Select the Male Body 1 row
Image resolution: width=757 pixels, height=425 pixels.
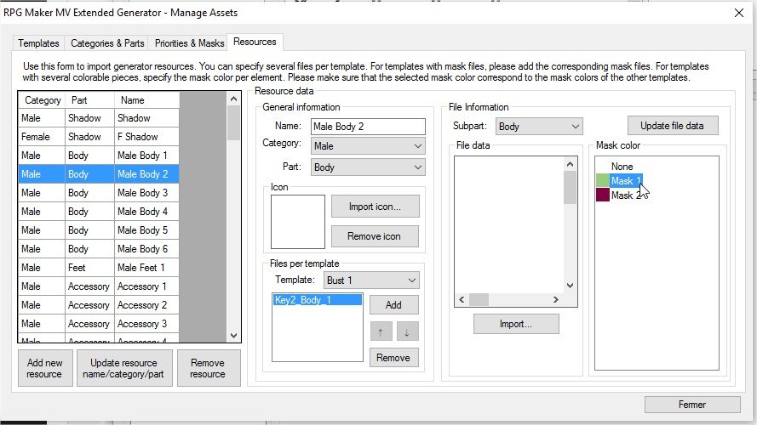coord(99,156)
